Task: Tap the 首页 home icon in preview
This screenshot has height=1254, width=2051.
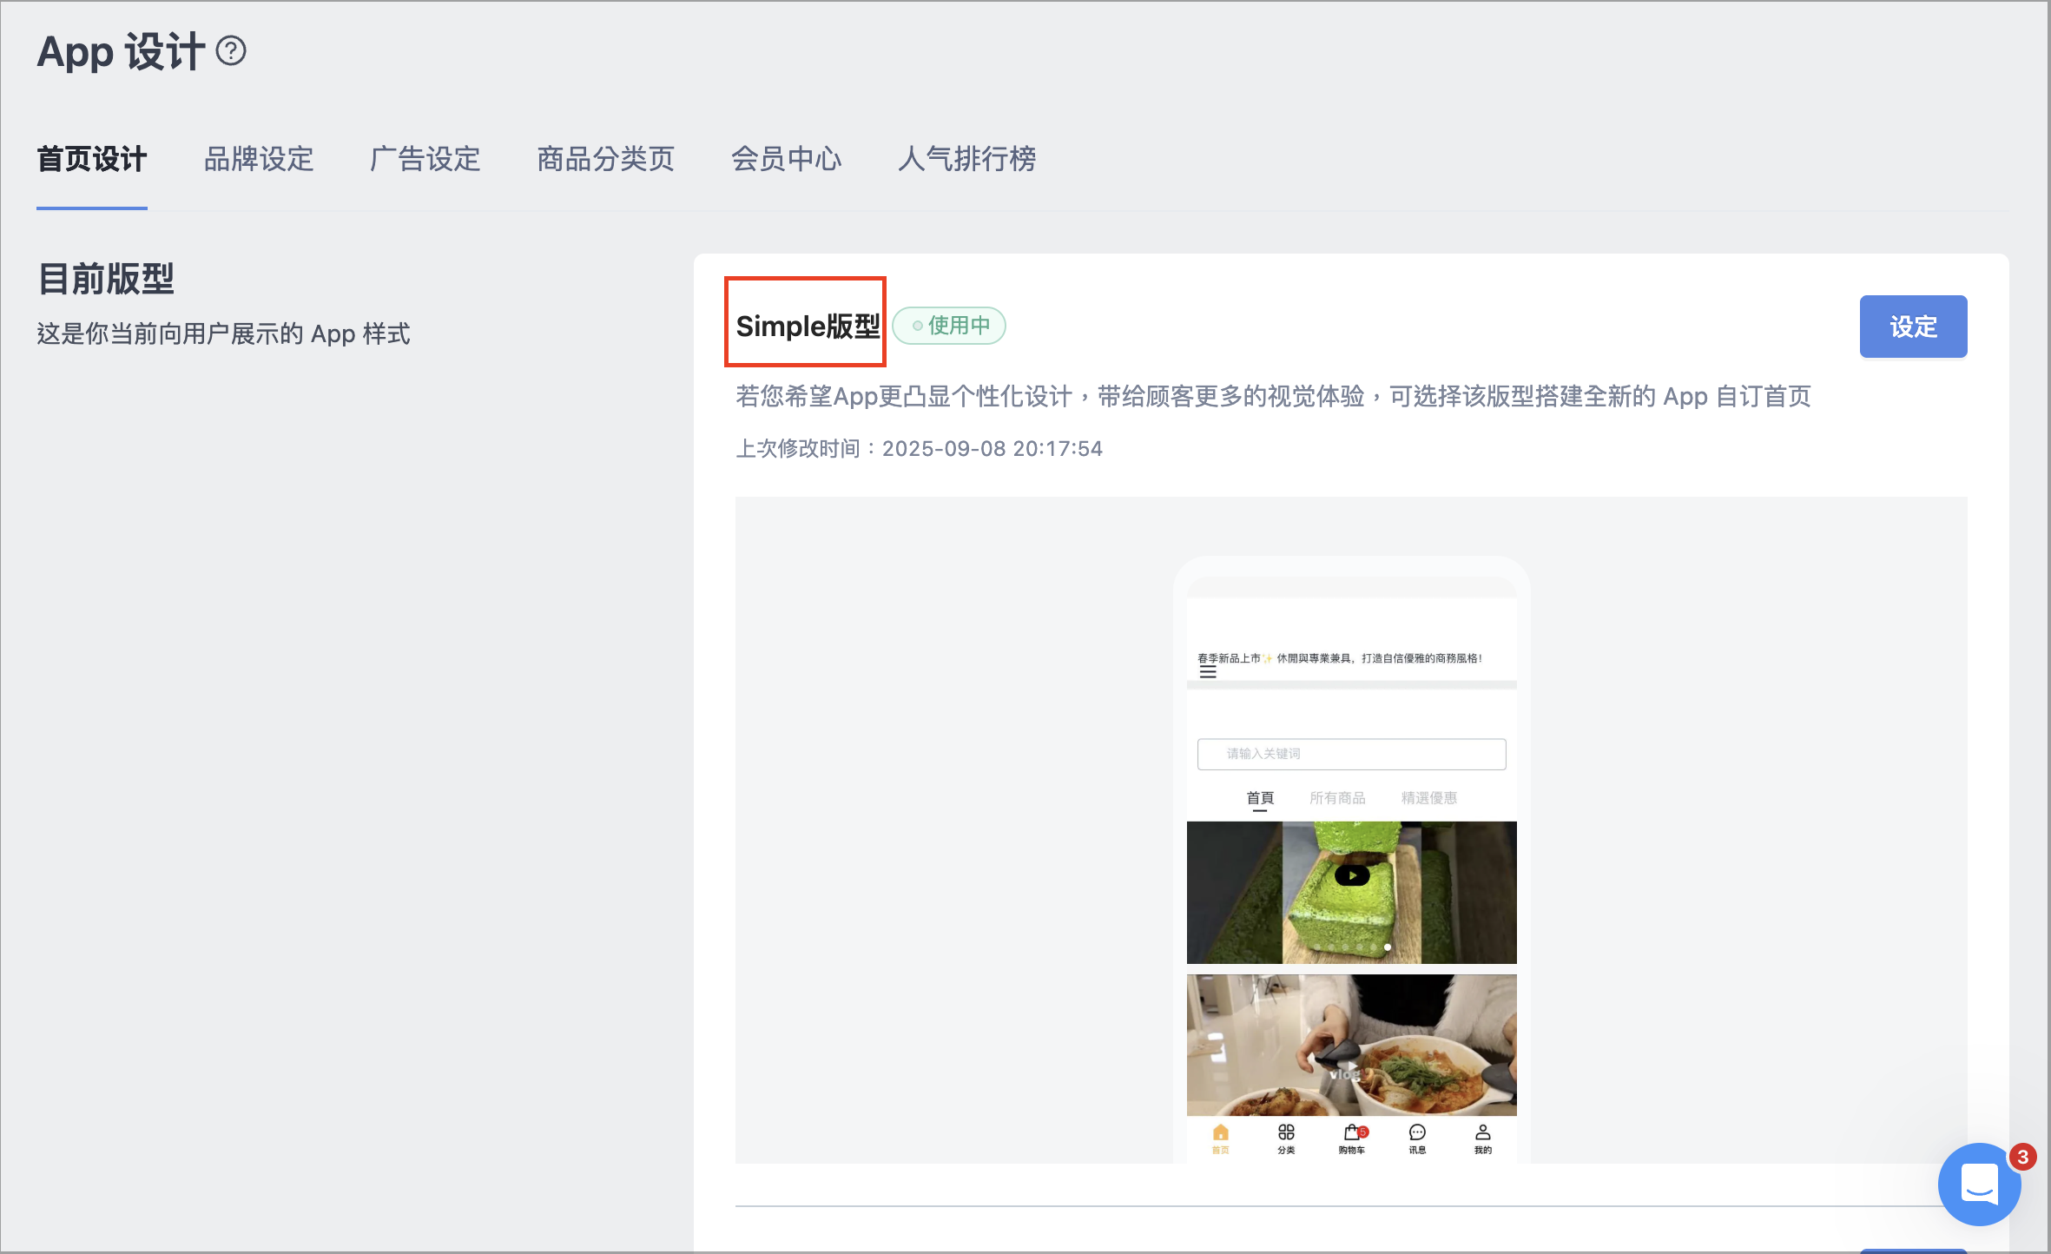Action: 1220,1138
